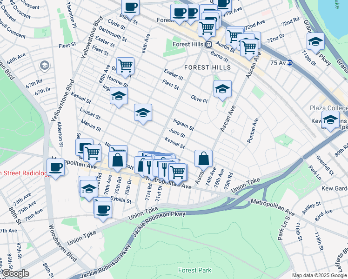Open the shopping bag marker near Ascan Ave and Kessel St
The width and height of the screenshot is (348, 279).
203,159
